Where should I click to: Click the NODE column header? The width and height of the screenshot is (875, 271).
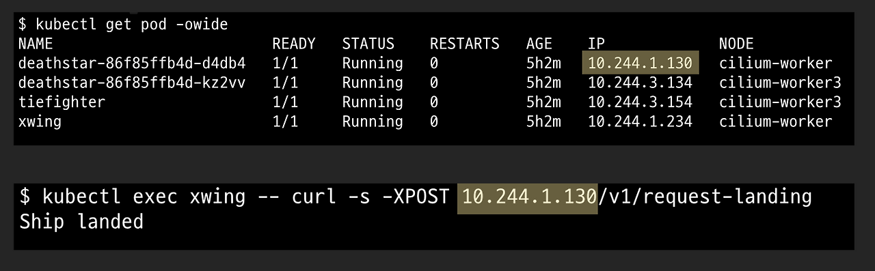tap(736, 44)
